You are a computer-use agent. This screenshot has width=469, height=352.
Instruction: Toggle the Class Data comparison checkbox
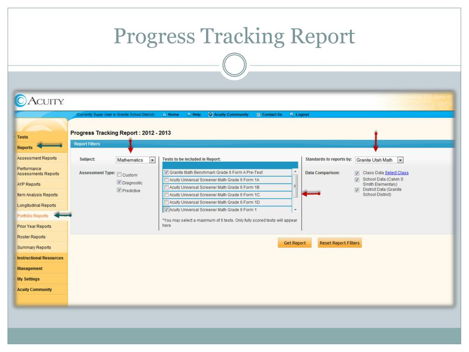pyautogui.click(x=357, y=173)
